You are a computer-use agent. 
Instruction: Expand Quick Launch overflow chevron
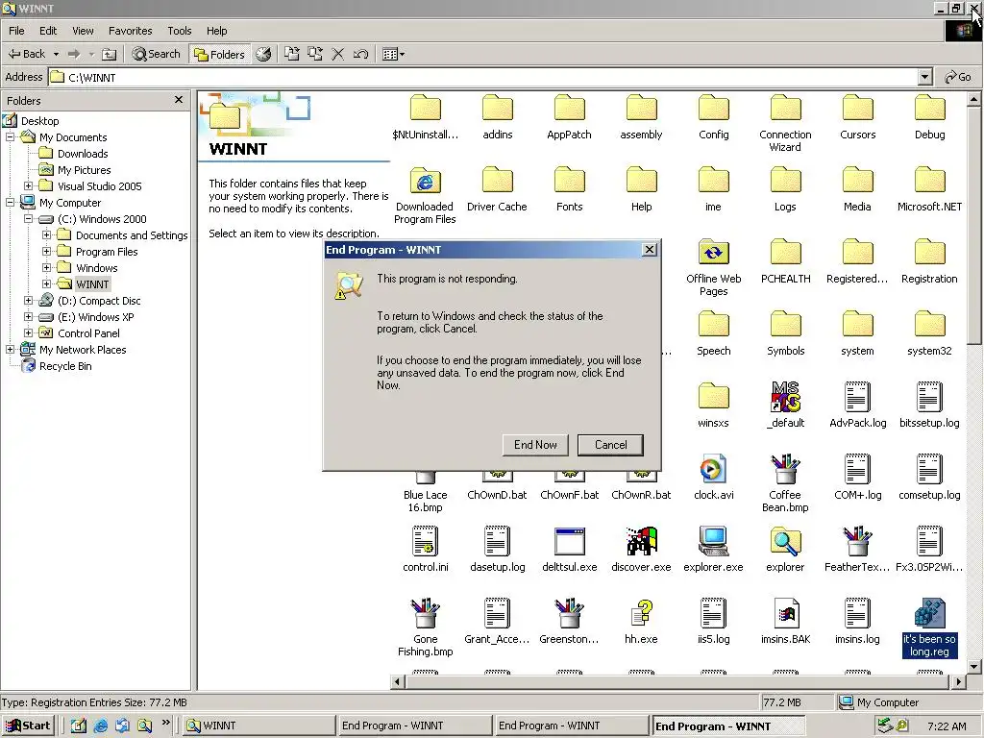[165, 723]
